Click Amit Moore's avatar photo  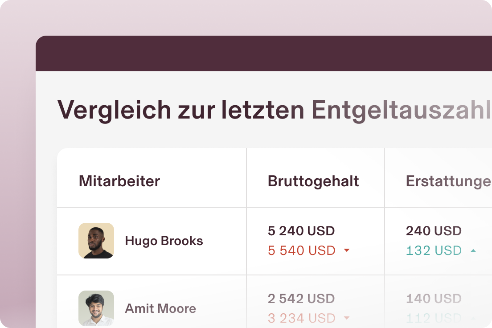coord(96,308)
